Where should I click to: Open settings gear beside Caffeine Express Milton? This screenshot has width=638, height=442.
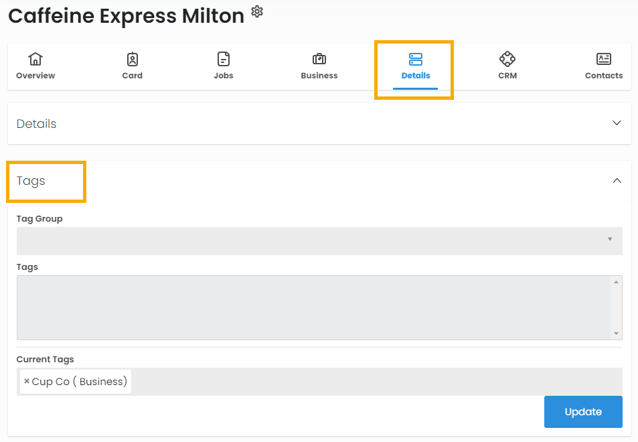pos(257,12)
